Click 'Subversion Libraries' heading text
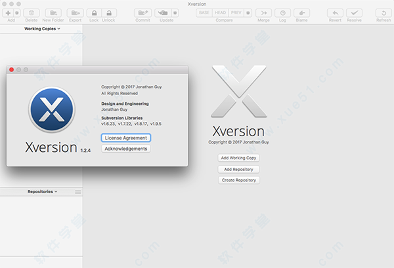The width and height of the screenshot is (394, 268). click(122, 118)
